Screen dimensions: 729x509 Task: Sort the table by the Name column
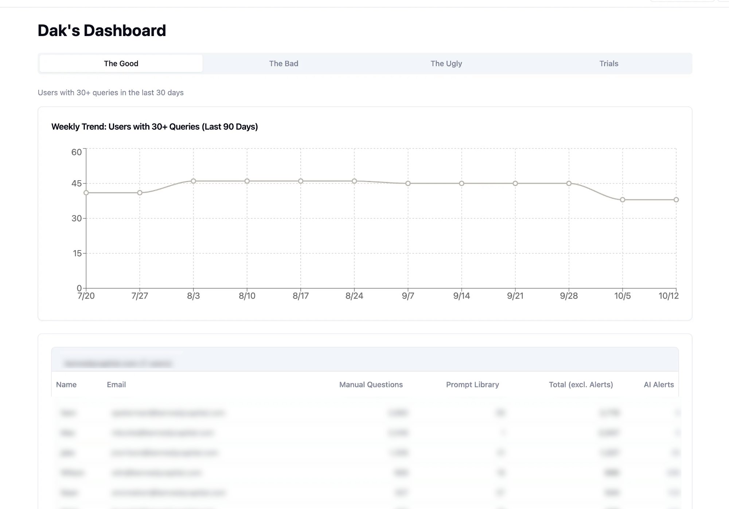pos(66,384)
